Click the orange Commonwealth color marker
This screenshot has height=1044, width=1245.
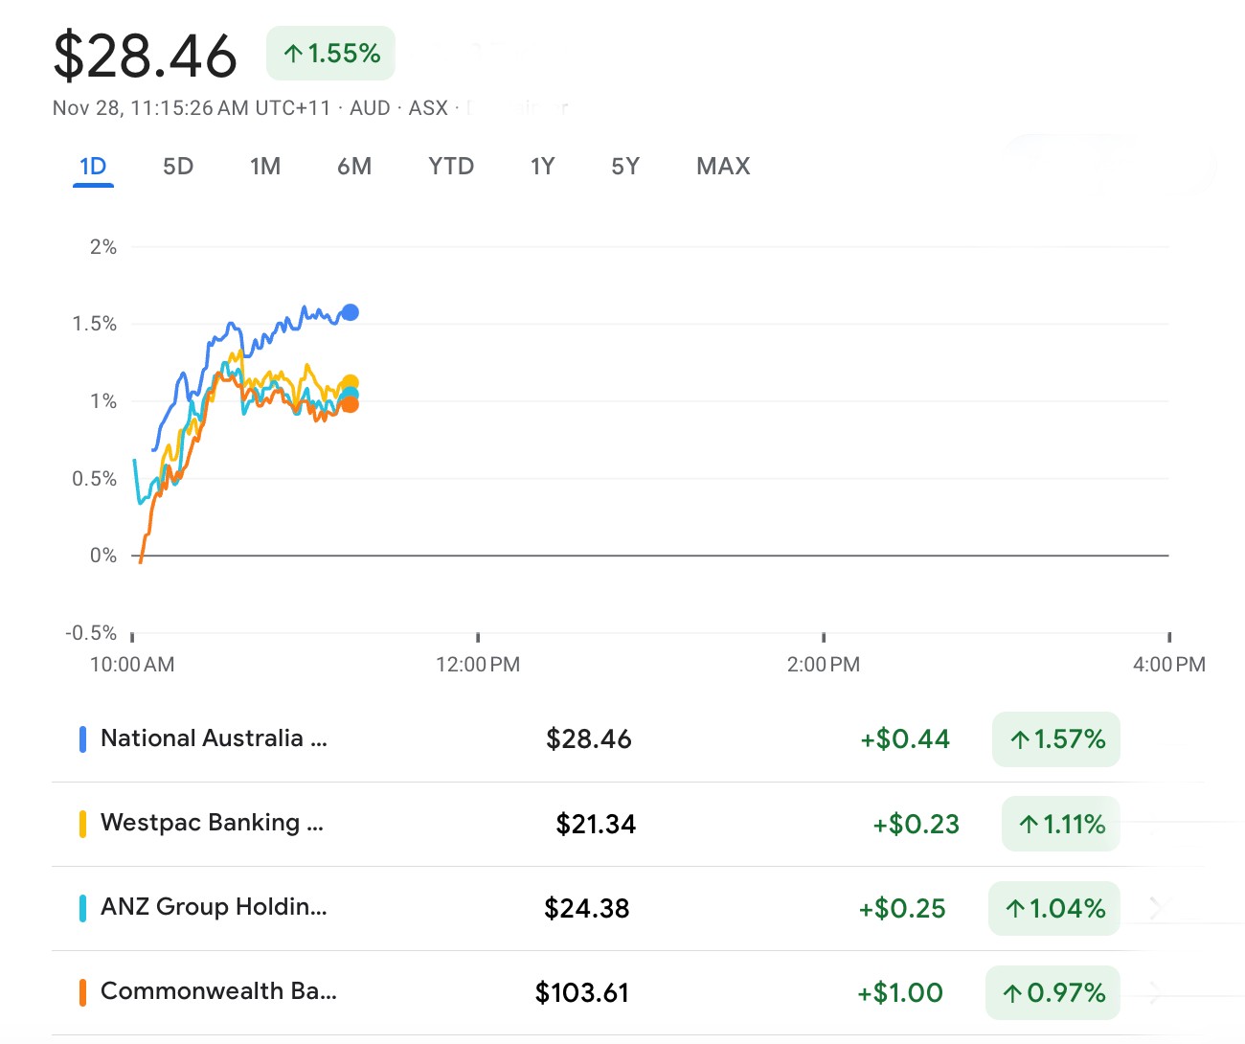point(82,992)
